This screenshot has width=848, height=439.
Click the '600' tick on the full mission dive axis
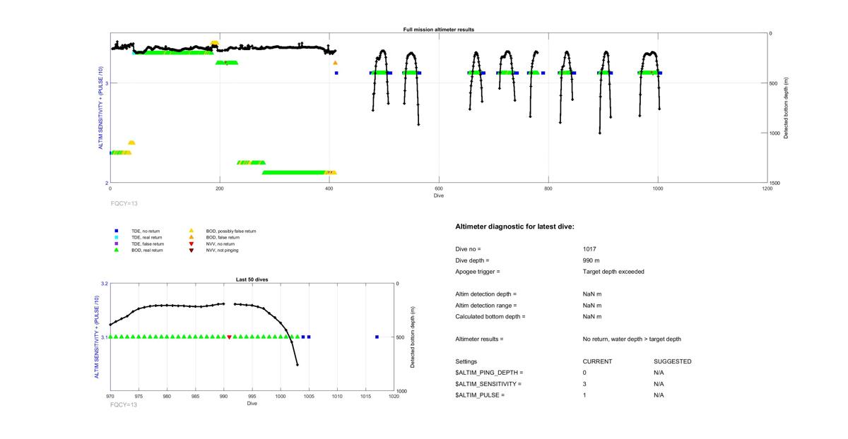439,188
